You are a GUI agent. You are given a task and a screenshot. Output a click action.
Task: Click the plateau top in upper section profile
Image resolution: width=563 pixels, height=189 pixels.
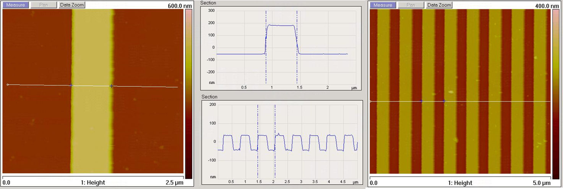tap(281, 26)
